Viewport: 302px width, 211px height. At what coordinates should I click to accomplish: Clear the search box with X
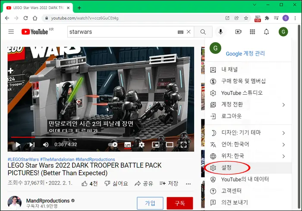pyautogui.click(x=189, y=32)
